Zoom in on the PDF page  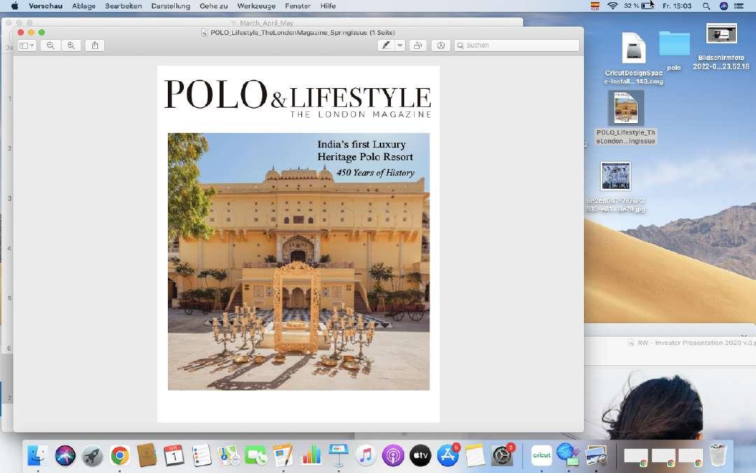pyautogui.click(x=71, y=45)
